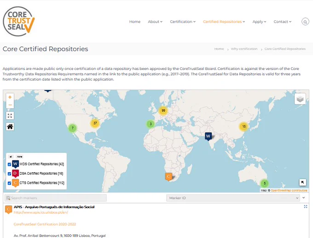Viewport: 313px width, 238px height.
Task: Click Home in the breadcrumb
Action: click(219, 49)
